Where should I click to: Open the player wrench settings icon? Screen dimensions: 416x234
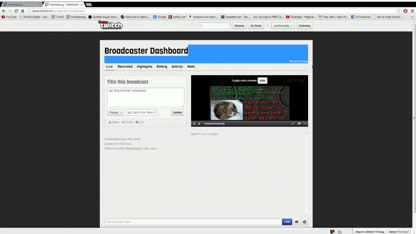pyautogui.click(x=293, y=123)
